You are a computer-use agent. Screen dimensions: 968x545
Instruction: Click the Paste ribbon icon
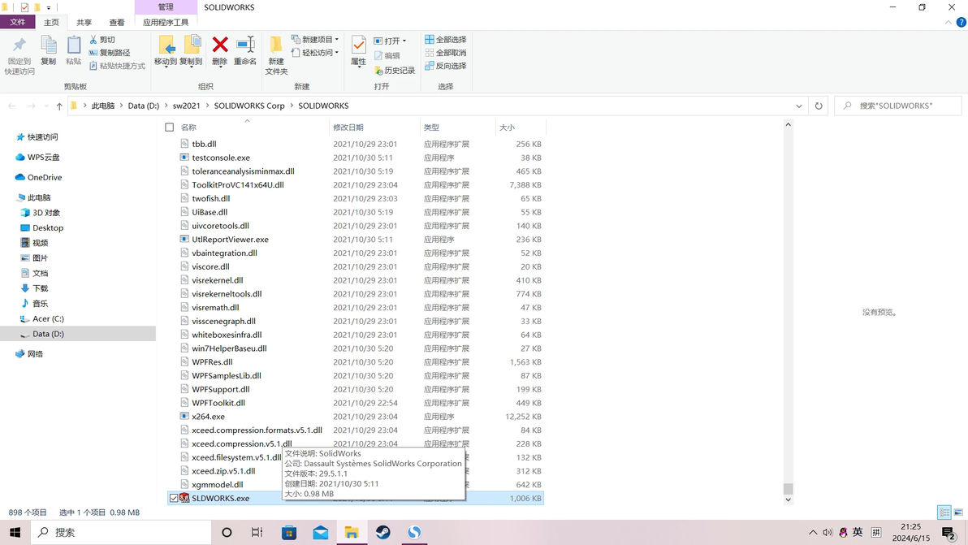[73, 50]
